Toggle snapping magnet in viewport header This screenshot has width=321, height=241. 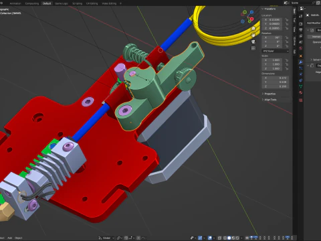point(126,238)
